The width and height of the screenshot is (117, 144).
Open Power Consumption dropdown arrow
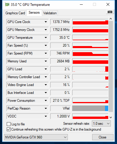pyautogui.click(x=46, y=101)
